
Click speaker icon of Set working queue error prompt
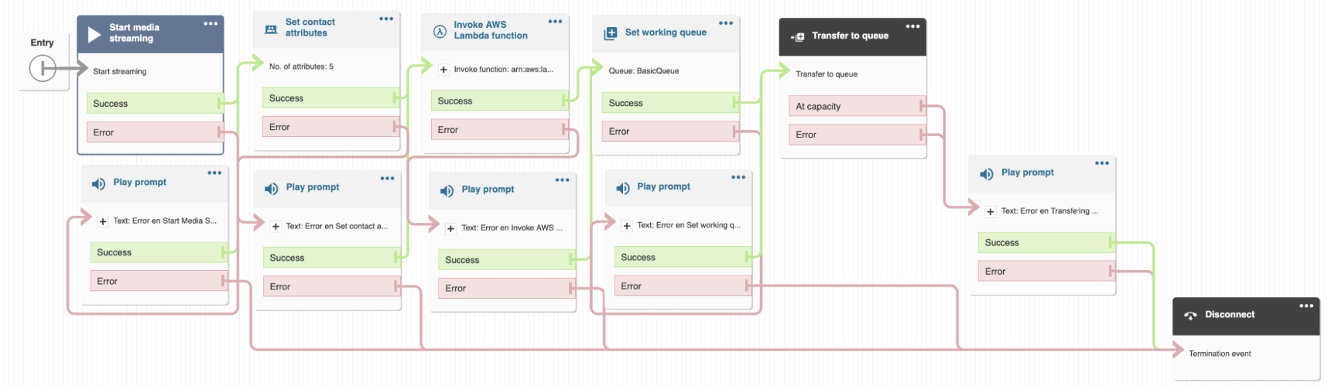pyautogui.click(x=622, y=189)
